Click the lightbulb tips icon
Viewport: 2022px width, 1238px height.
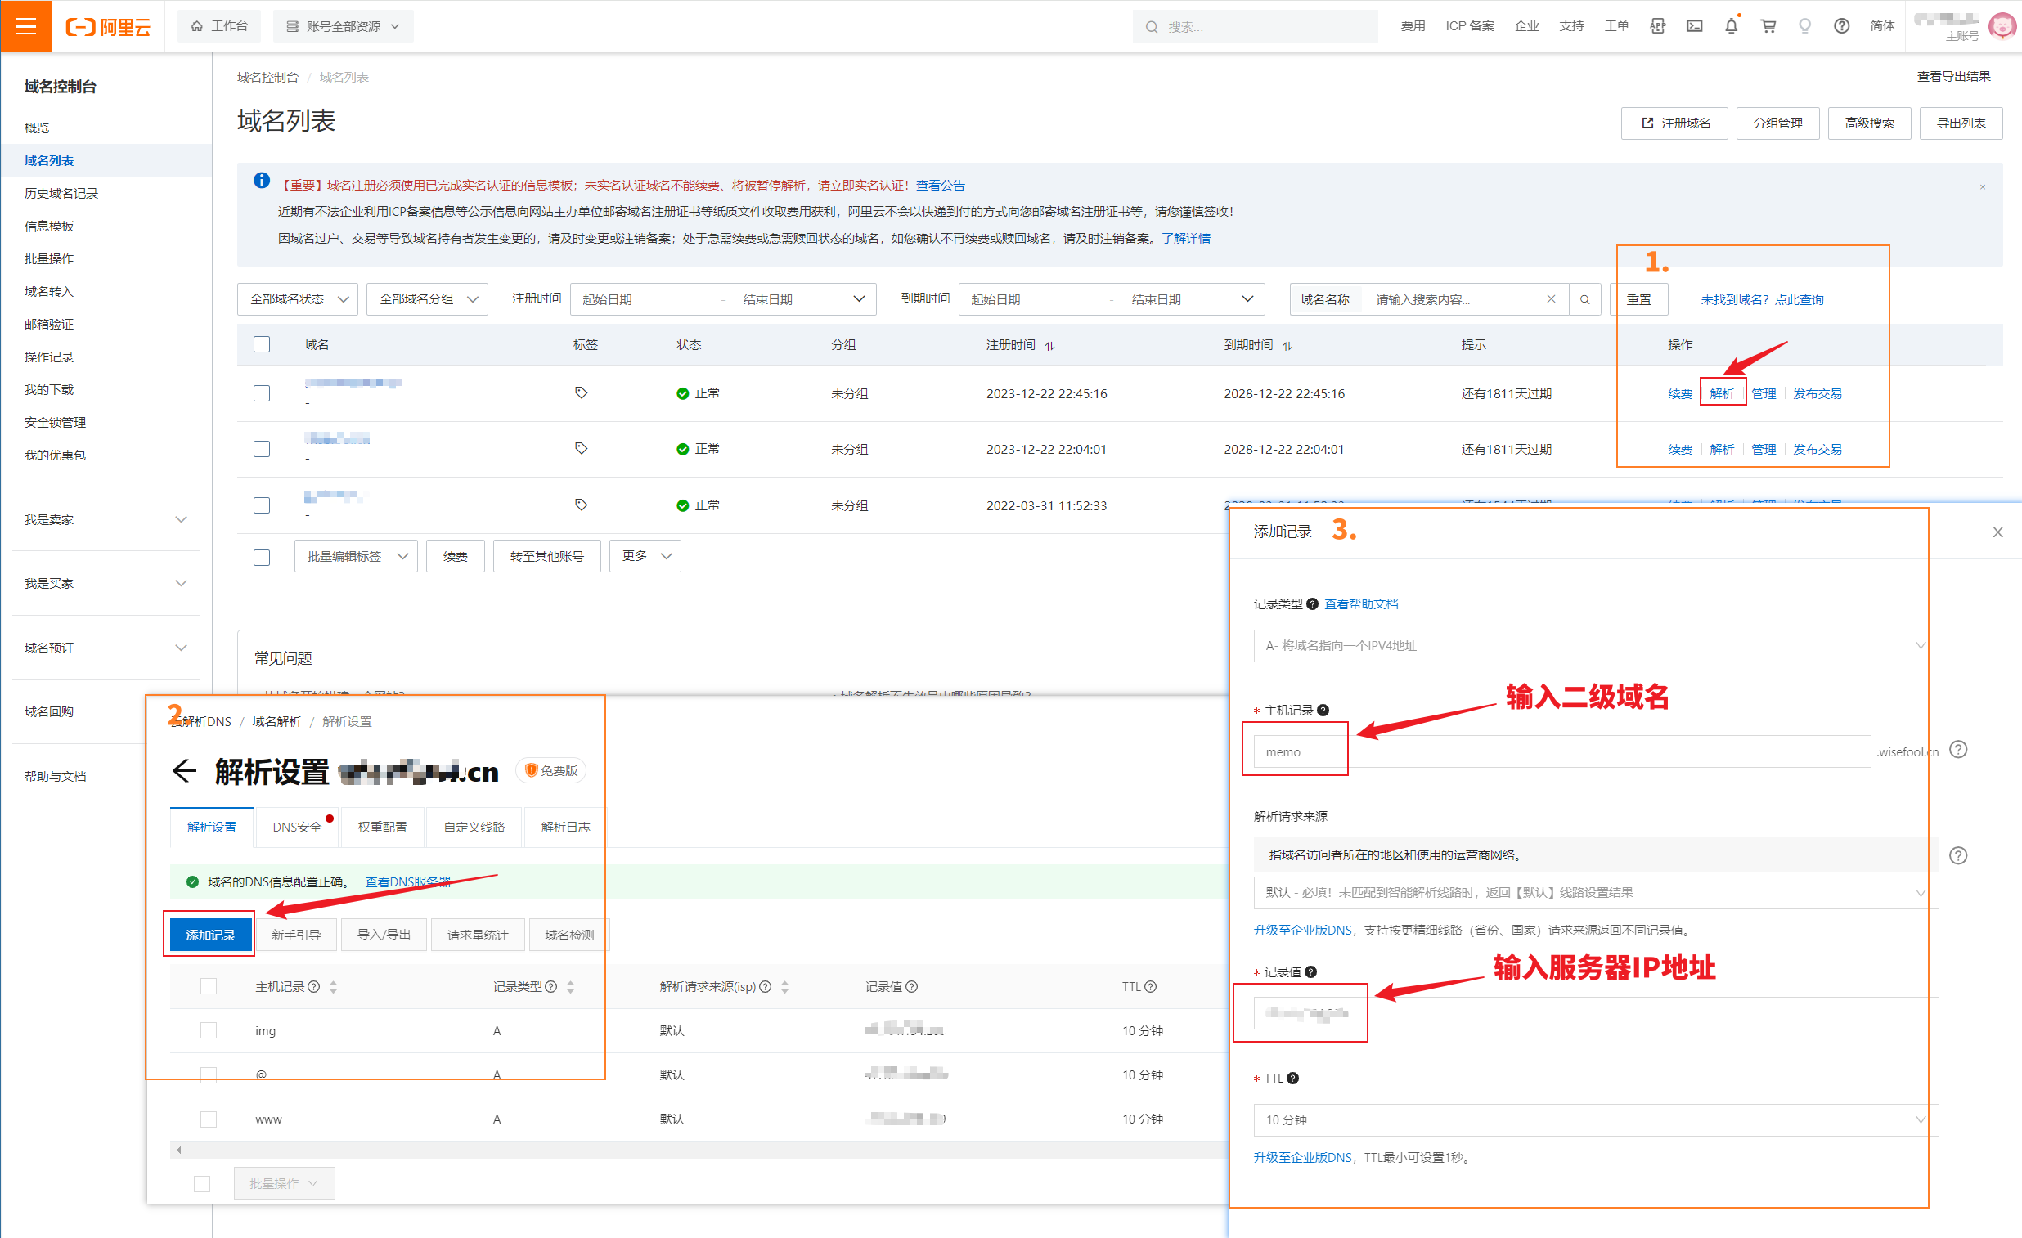[x=1805, y=26]
